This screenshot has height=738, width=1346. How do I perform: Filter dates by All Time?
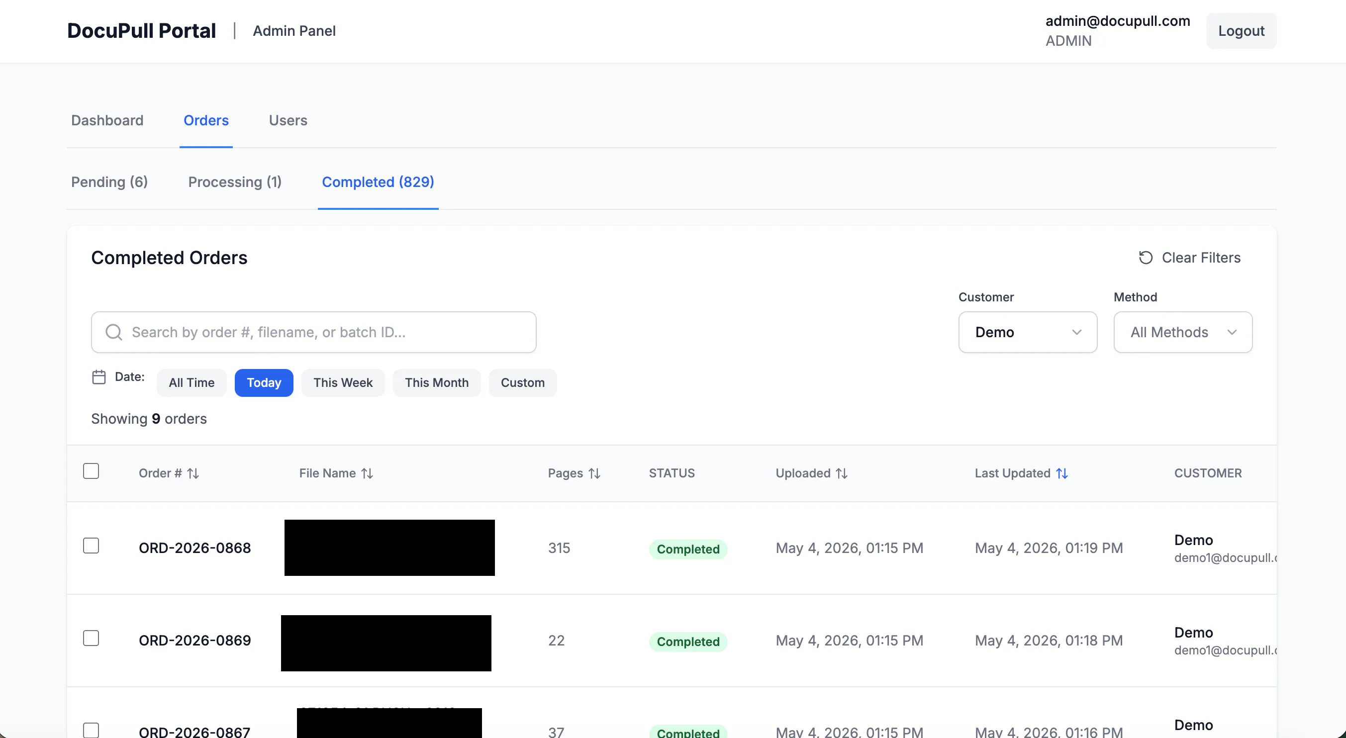click(x=191, y=383)
